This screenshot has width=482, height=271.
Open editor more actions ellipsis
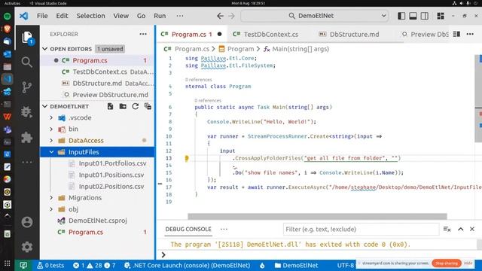tap(470, 34)
